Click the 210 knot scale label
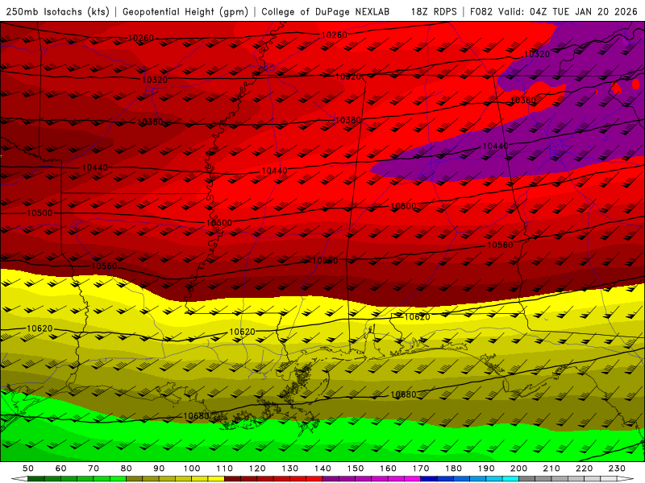Screen dimensions: 645x483 [x=551, y=469]
